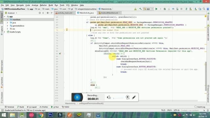Hide the Project panel with hide icon

[52, 13]
